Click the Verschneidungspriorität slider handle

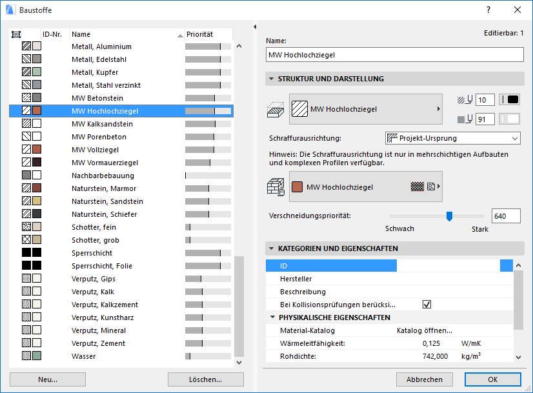pyautogui.click(x=449, y=216)
